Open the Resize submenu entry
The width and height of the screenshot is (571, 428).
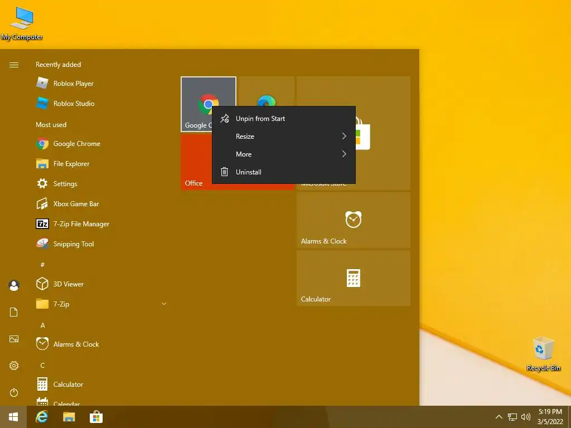pyautogui.click(x=283, y=137)
